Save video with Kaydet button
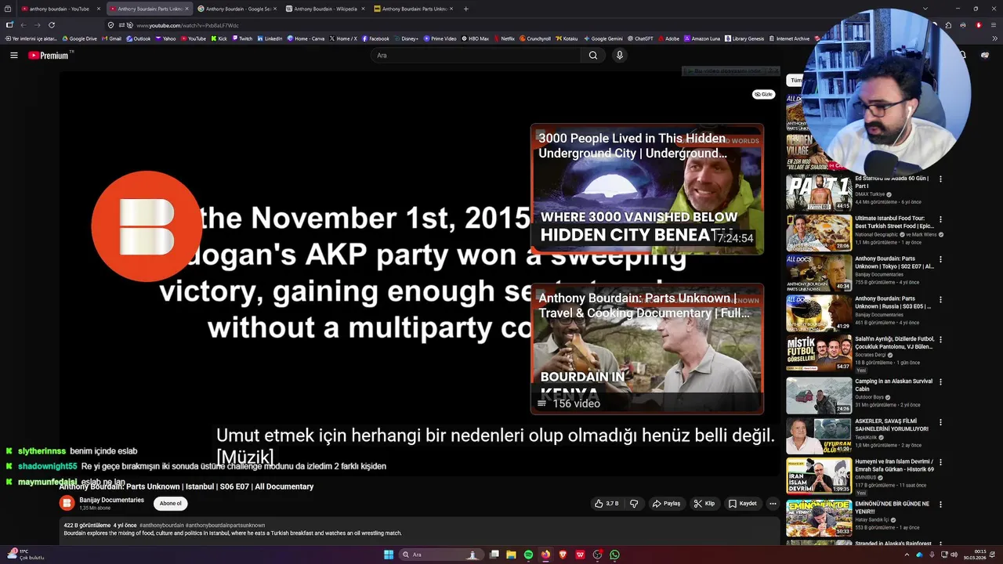Image resolution: width=1003 pixels, height=564 pixels. coord(742,504)
